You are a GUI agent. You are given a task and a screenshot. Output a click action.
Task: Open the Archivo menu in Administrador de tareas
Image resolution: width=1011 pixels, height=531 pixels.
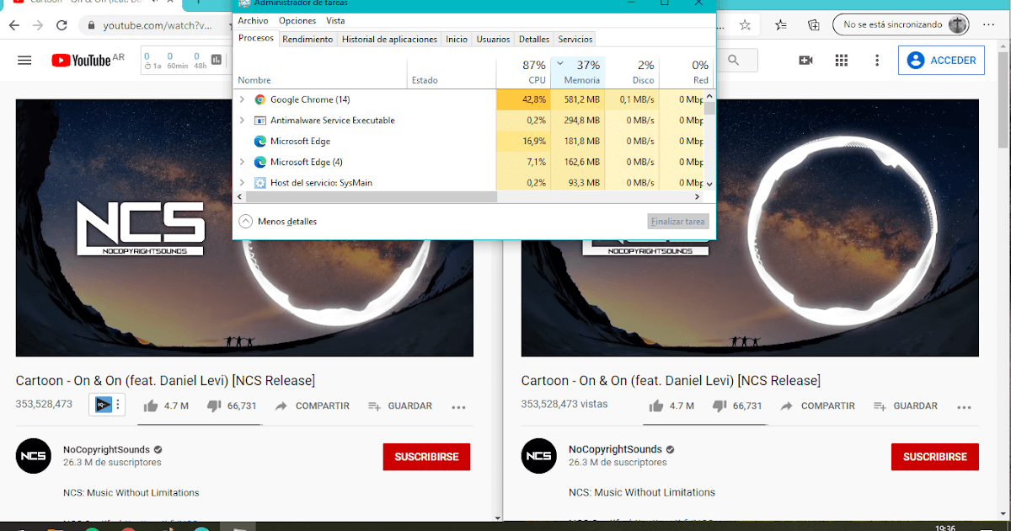click(253, 20)
